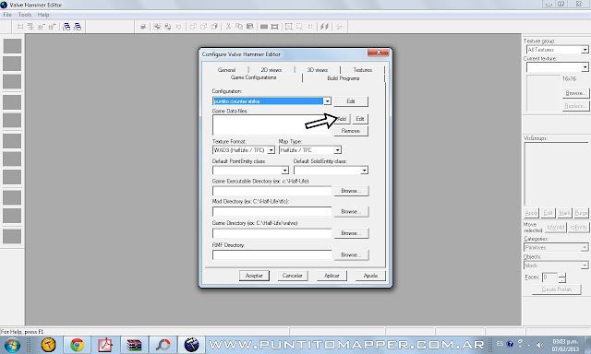Click the Game Executable Directory field
The width and height of the screenshot is (591, 354).
(272, 191)
